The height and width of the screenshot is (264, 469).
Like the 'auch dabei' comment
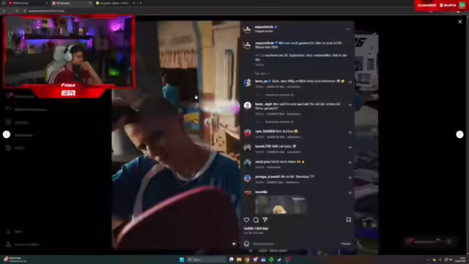350,163
